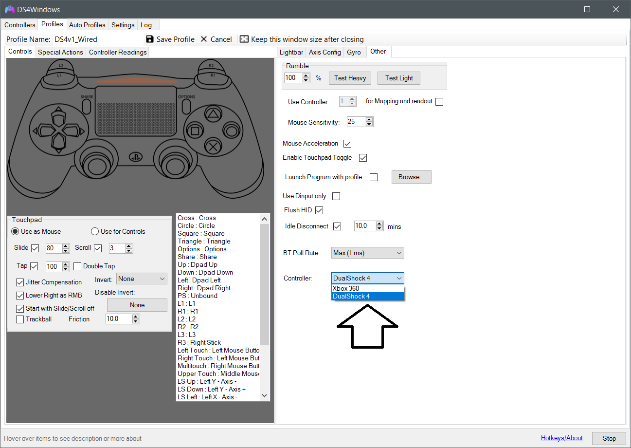The image size is (631, 448).
Task: Enable the Double Tap checkbox
Action: point(77,266)
